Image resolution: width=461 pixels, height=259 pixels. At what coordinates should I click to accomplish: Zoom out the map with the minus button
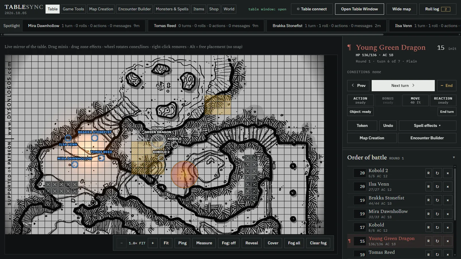click(x=122, y=243)
